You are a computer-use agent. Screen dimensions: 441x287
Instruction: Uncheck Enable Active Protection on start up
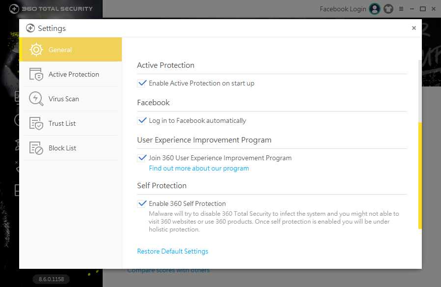tap(142, 84)
